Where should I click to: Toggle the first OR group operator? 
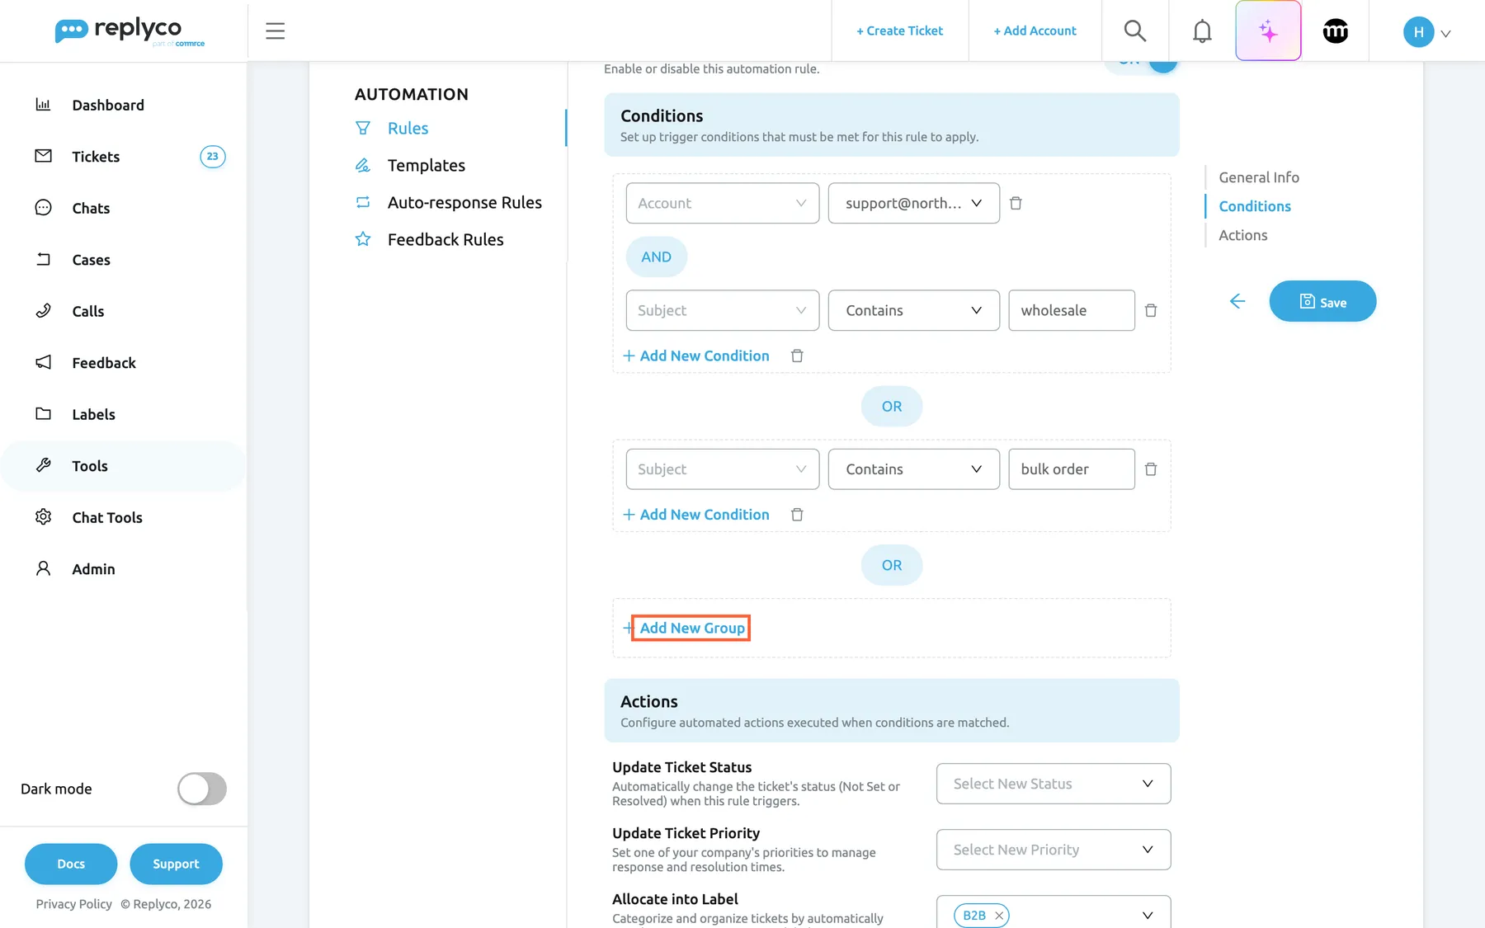892,407
